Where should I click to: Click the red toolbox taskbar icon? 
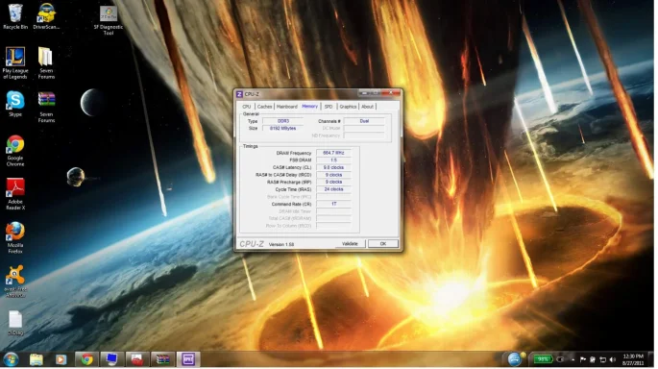click(137, 359)
